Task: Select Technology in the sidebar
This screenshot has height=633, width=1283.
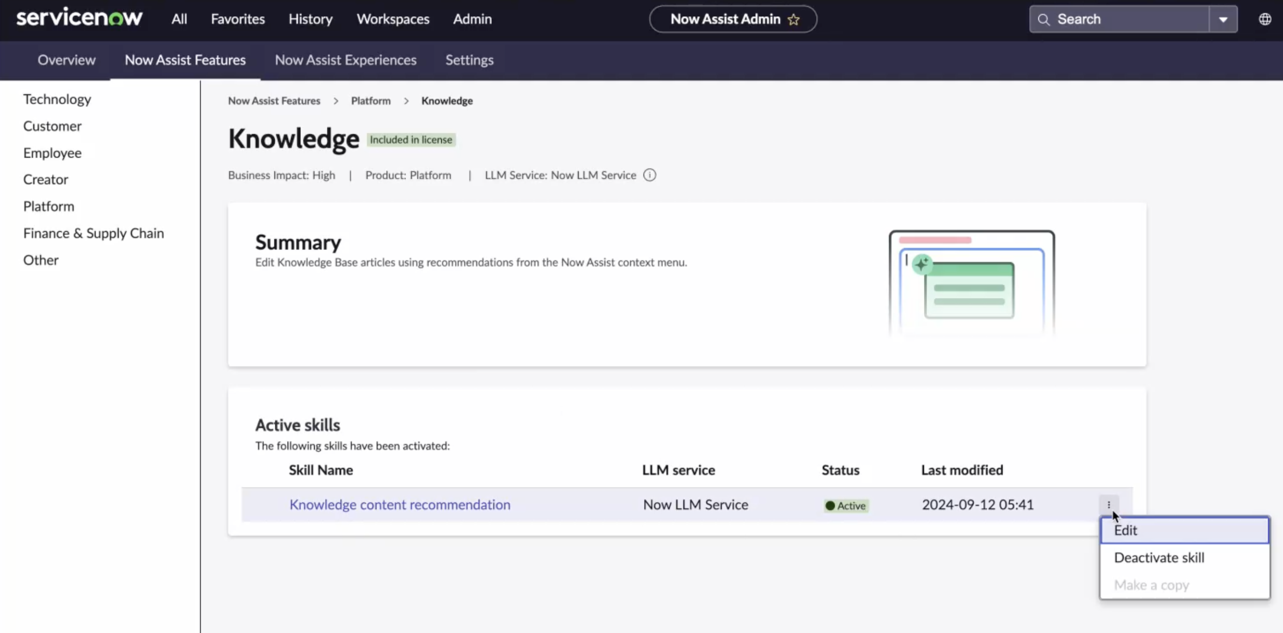Action: [57, 99]
